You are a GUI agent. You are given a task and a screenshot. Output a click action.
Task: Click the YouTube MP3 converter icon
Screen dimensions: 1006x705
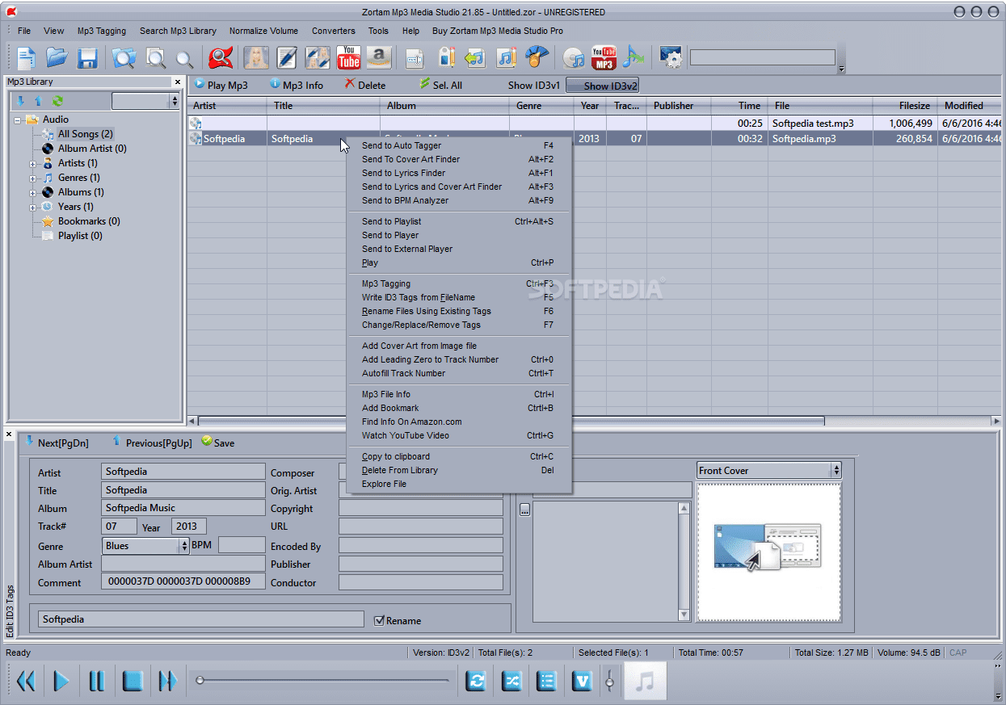(604, 57)
